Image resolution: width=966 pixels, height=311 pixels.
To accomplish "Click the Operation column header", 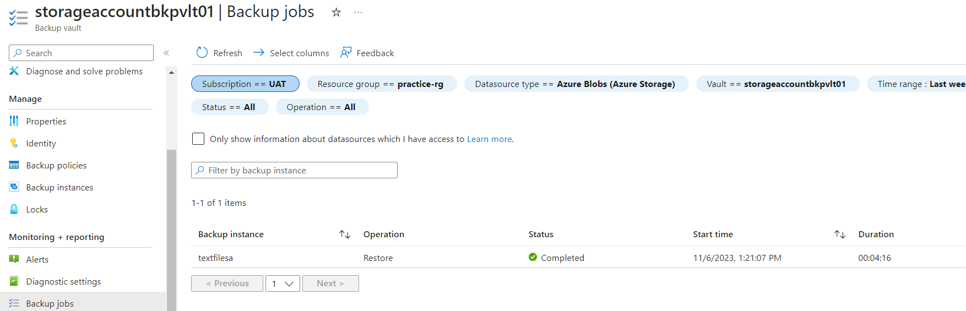I will [x=384, y=234].
